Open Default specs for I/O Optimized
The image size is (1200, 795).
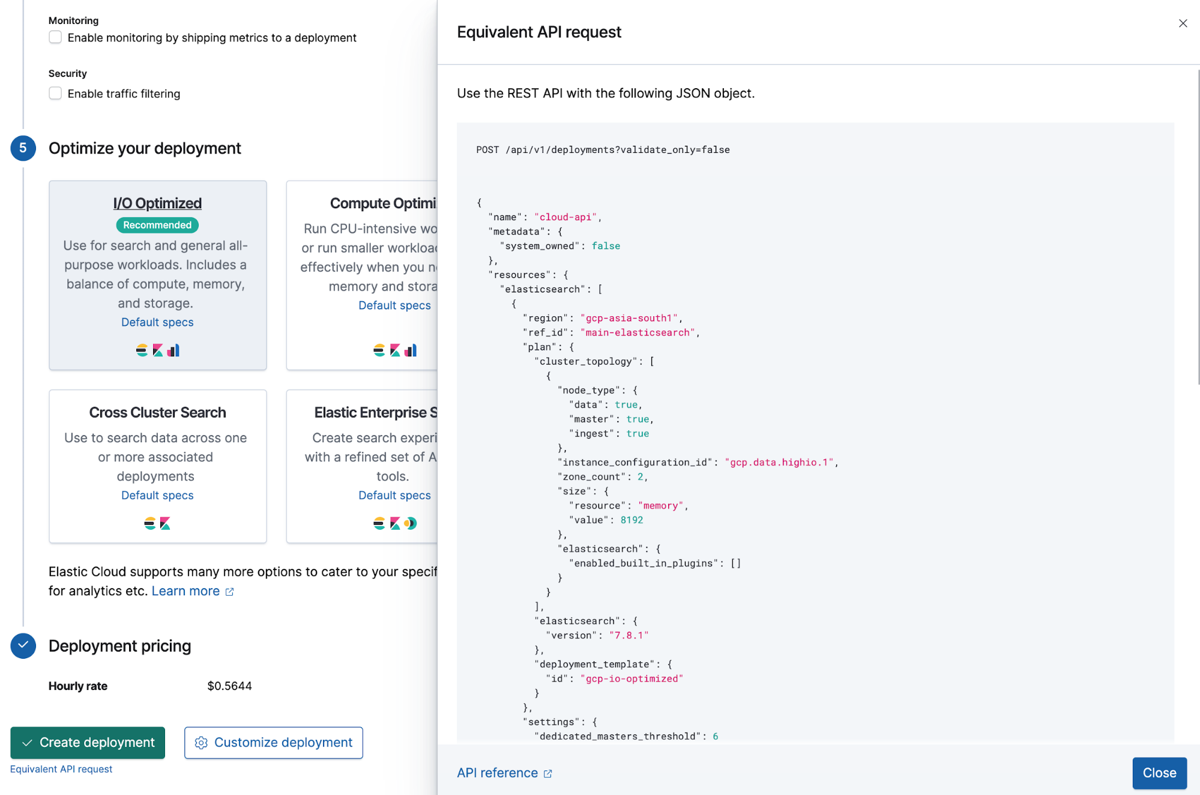[x=157, y=322]
